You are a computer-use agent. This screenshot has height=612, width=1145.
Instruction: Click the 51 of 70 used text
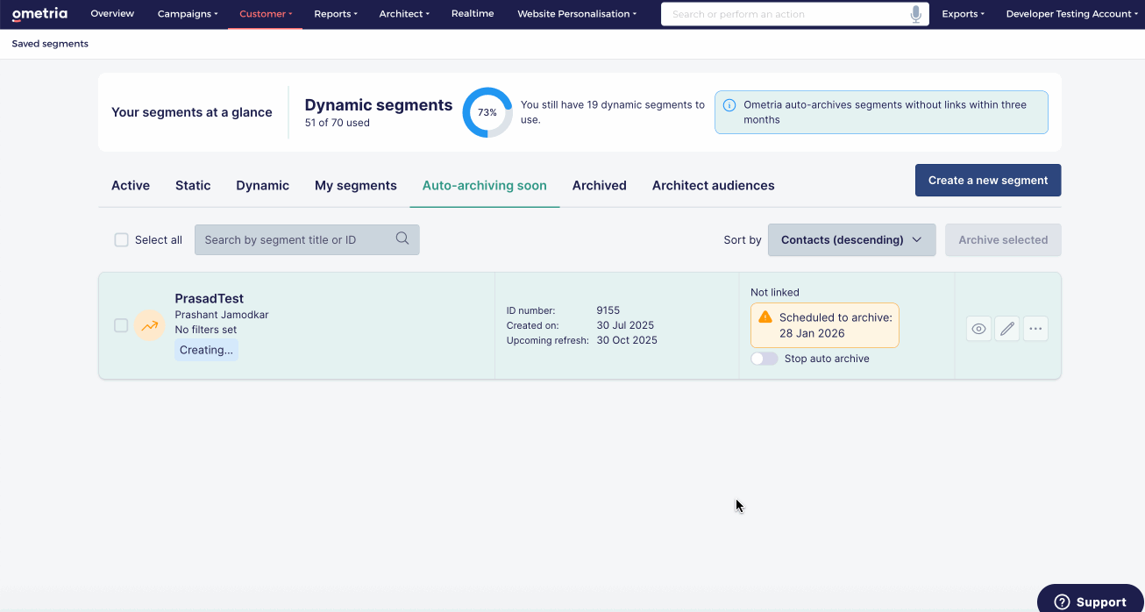338,123
